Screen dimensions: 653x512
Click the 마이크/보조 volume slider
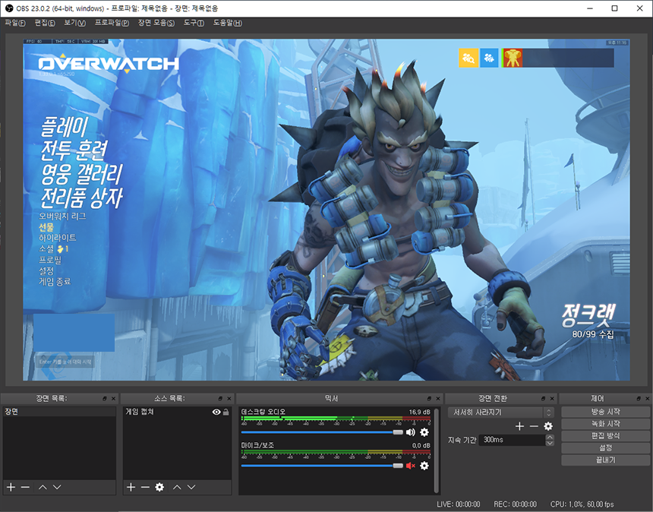pyautogui.click(x=322, y=466)
